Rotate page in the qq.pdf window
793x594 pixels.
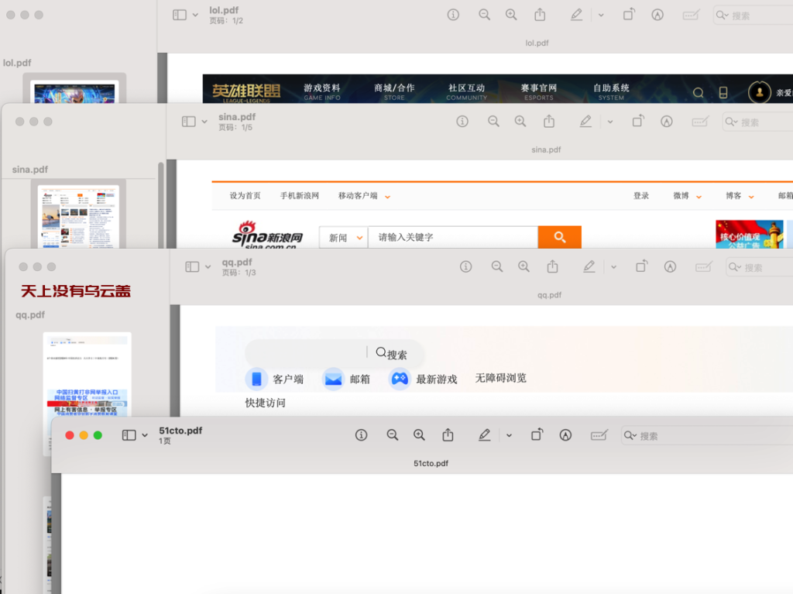point(642,266)
